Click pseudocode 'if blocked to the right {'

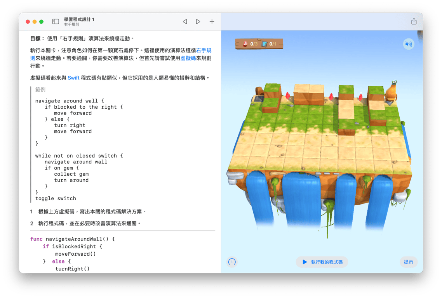84,107
